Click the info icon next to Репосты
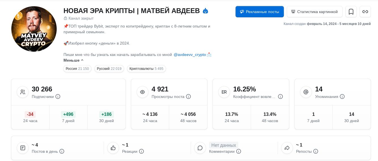Screen dimensions: 378x161 pyautogui.click(x=316, y=151)
